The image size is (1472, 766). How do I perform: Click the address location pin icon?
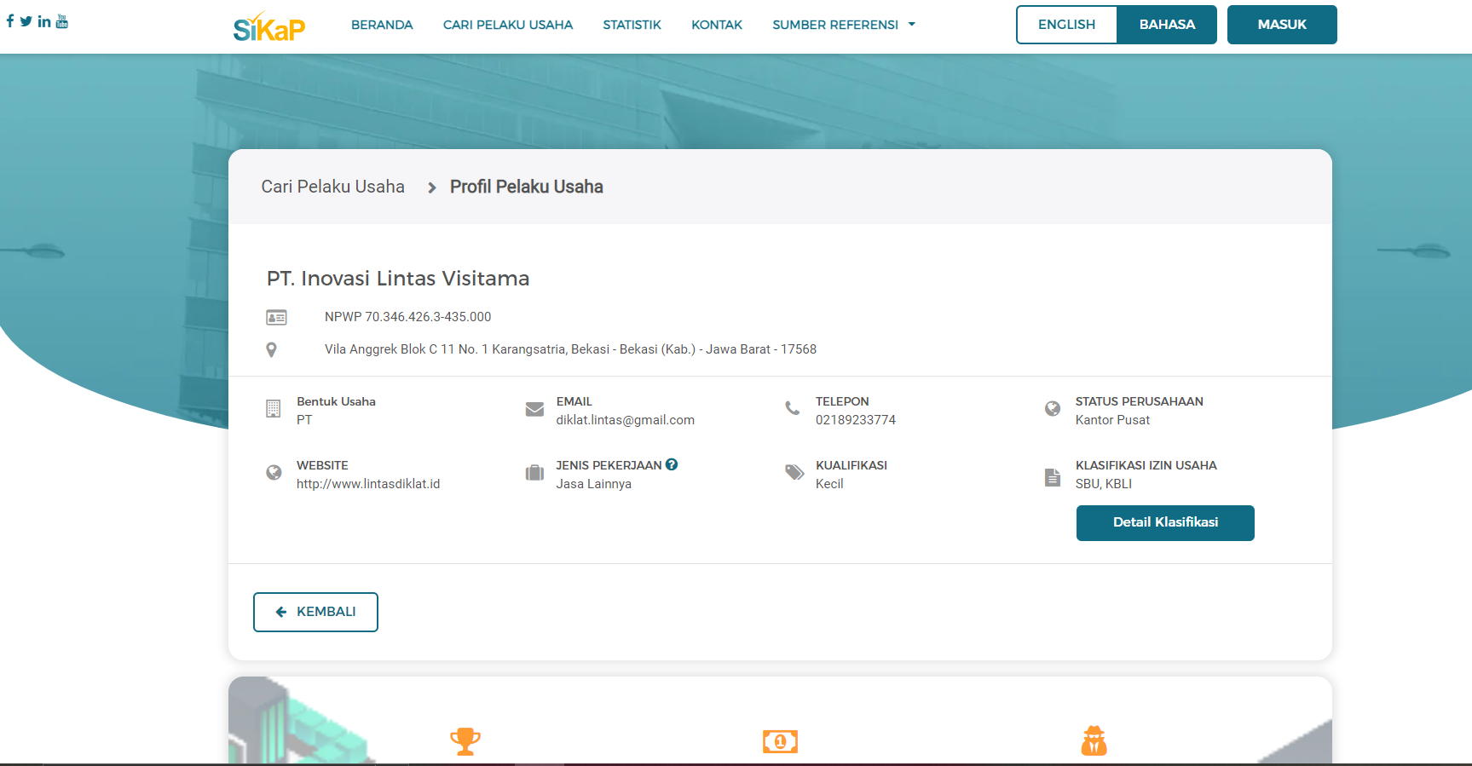pyautogui.click(x=272, y=350)
